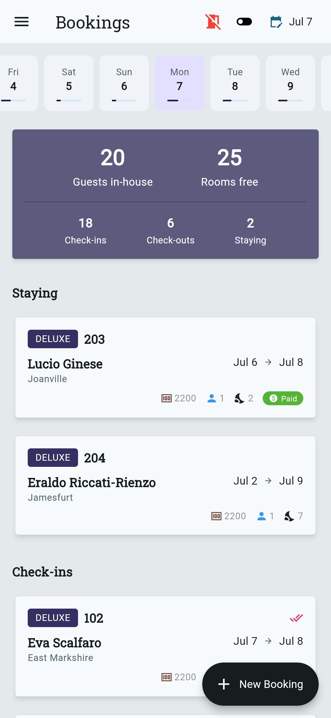Image resolution: width=331 pixels, height=718 pixels.
Task: Click nights moon icon on room 204
Action: point(289,516)
